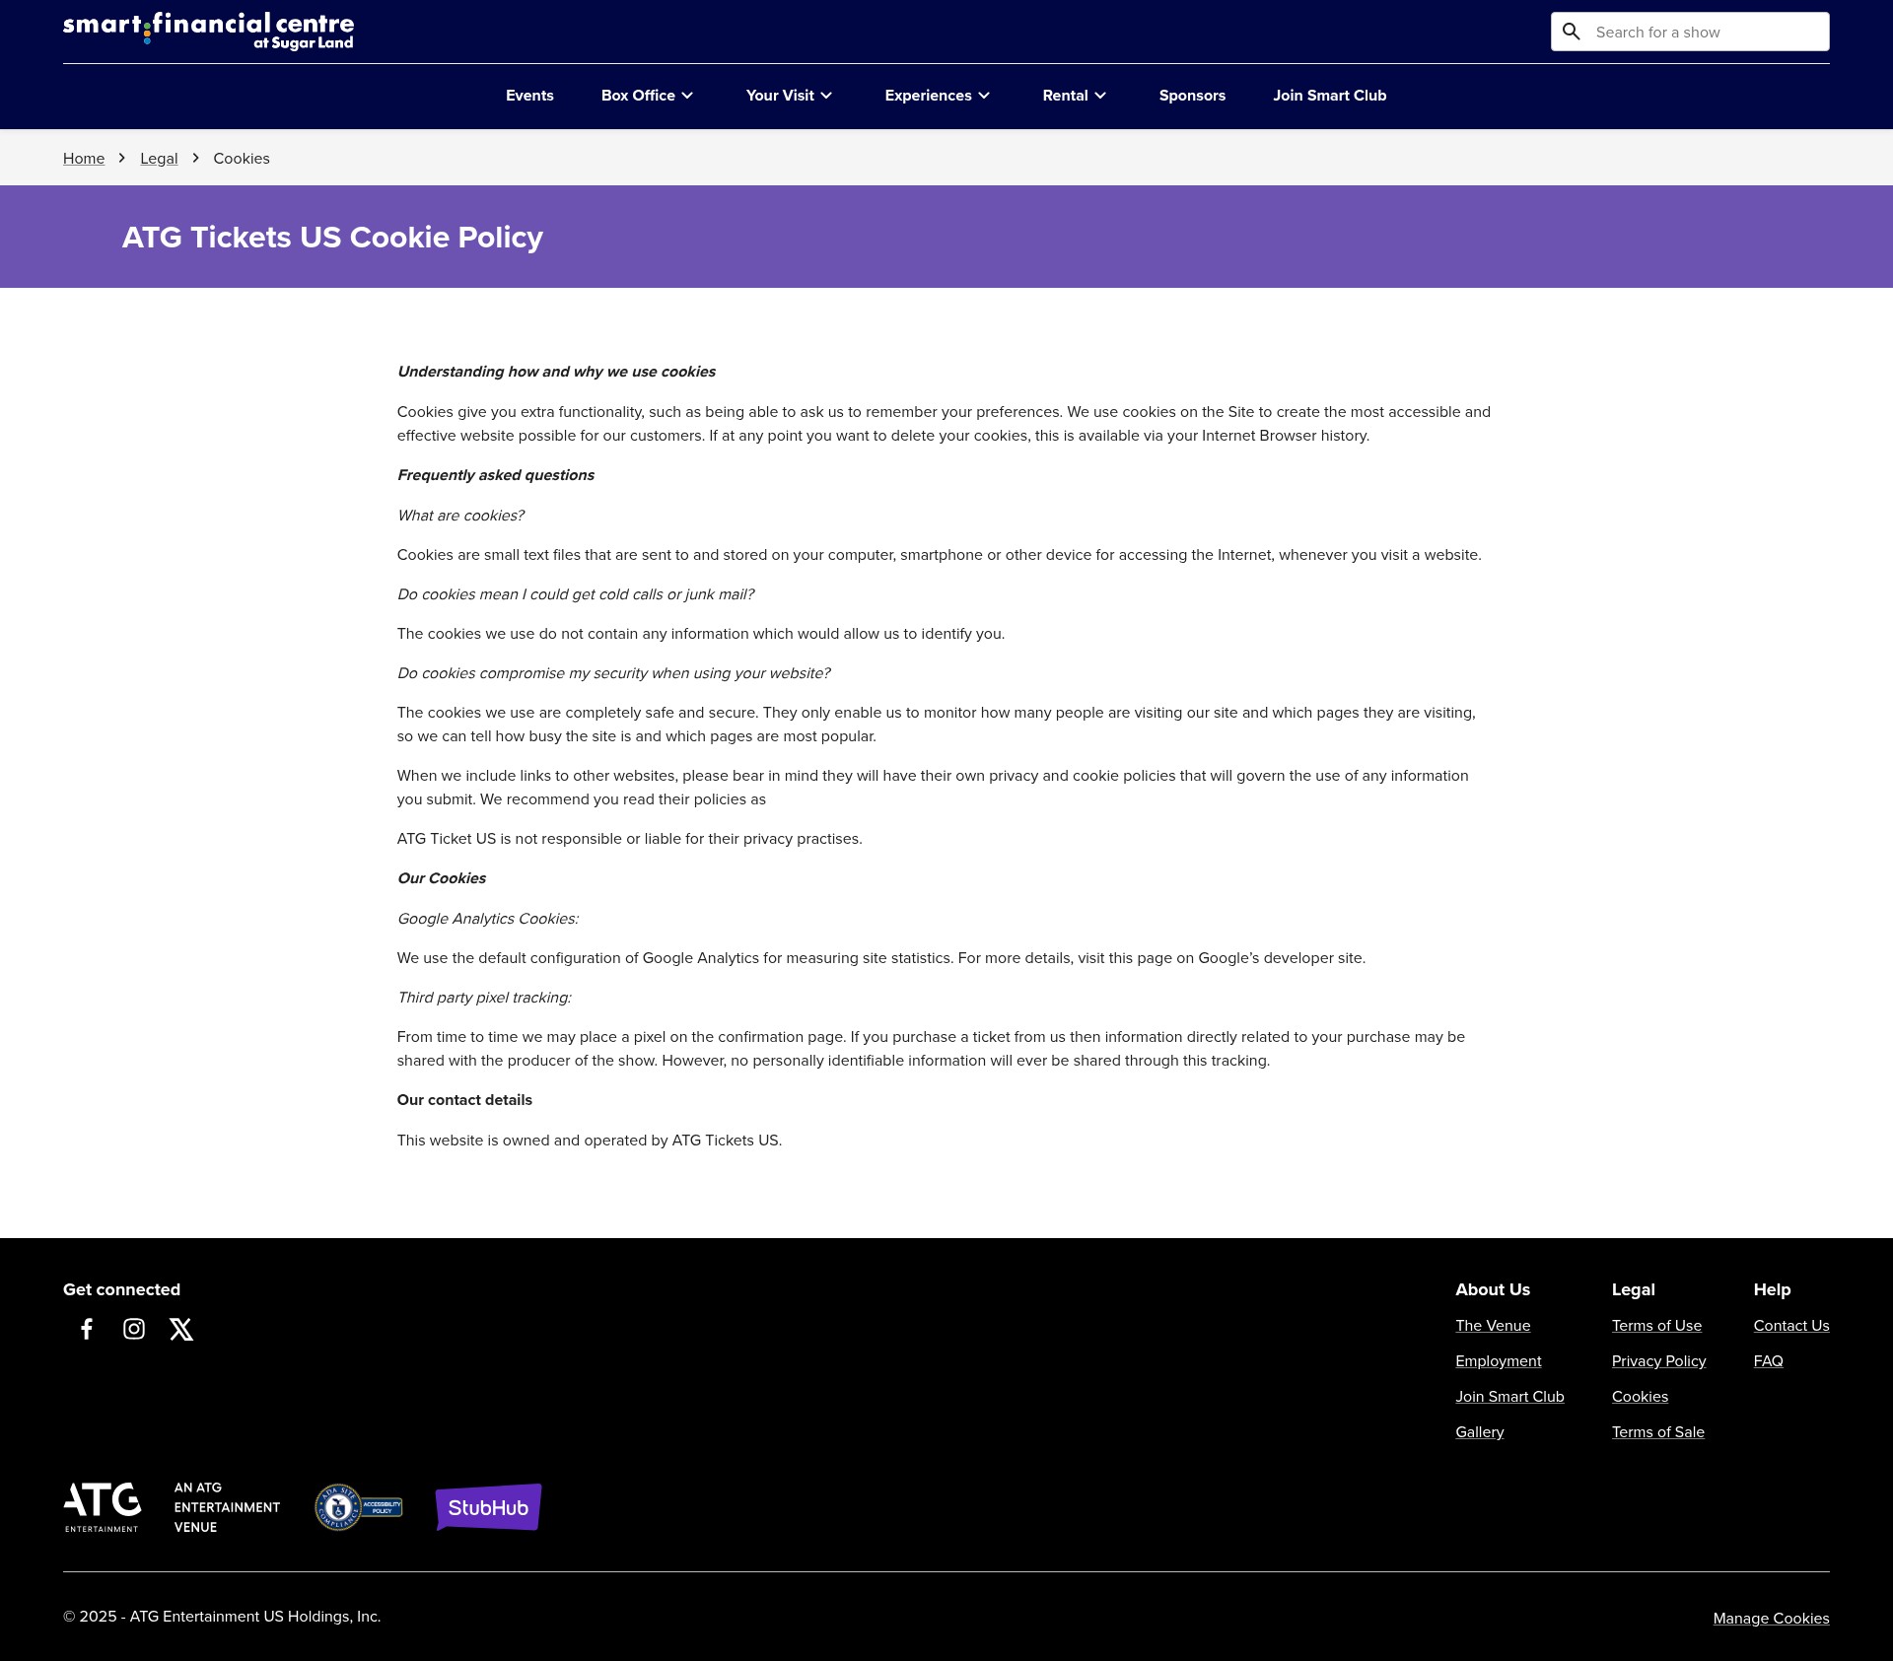Click the Cookies breadcrumb text

(x=242, y=159)
